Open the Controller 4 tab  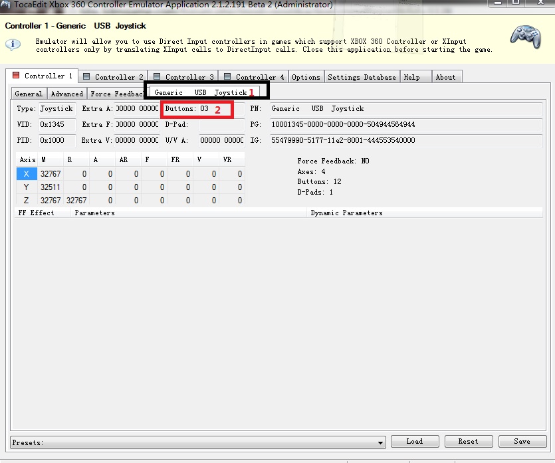[x=254, y=77]
